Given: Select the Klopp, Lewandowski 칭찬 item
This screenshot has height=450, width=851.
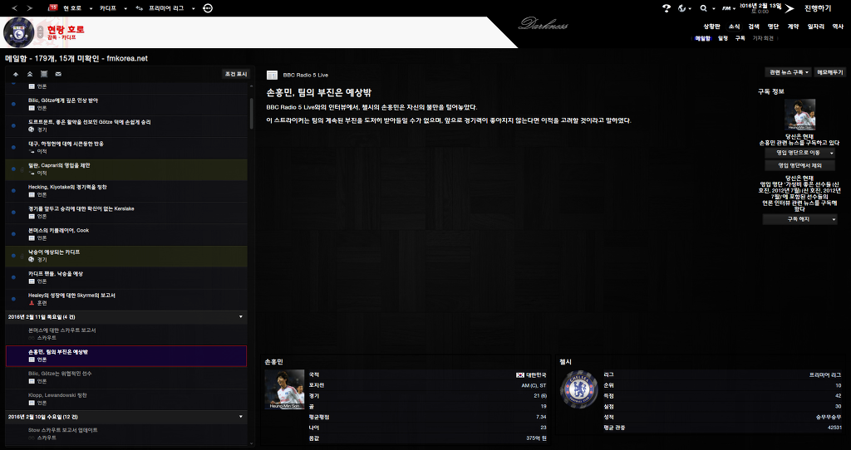Looking at the screenshot, I should (126, 399).
